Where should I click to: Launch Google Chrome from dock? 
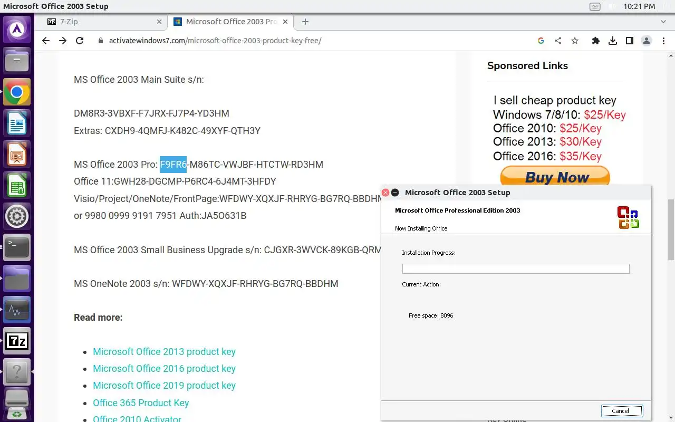(17, 92)
